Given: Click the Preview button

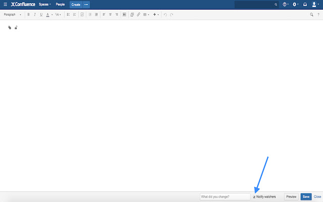Looking at the screenshot, I should pos(291,196).
